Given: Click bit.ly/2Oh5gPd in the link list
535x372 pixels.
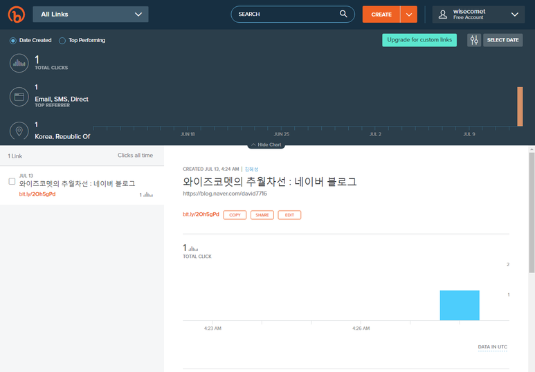Looking at the screenshot, I should pos(37,194).
